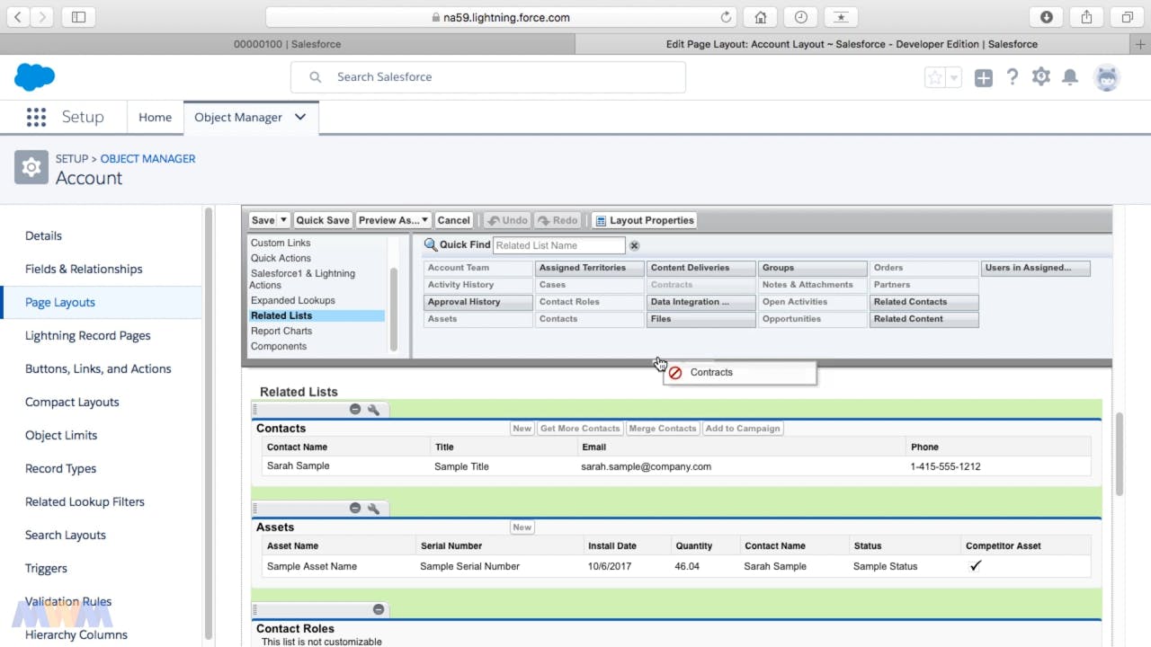Click the Search Salesforce field
Viewport: 1151px width, 647px height.
tap(488, 77)
